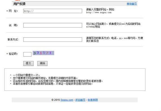The width and height of the screenshot is (161, 111).
Task: Click the example text http://www.sogou.com
Action: click(99, 12)
